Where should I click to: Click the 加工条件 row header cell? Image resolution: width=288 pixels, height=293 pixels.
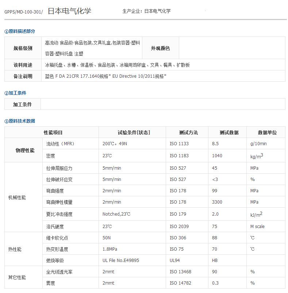[22, 104]
